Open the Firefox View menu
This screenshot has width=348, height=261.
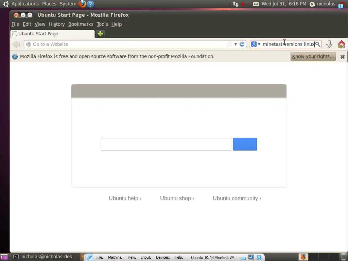(x=40, y=24)
